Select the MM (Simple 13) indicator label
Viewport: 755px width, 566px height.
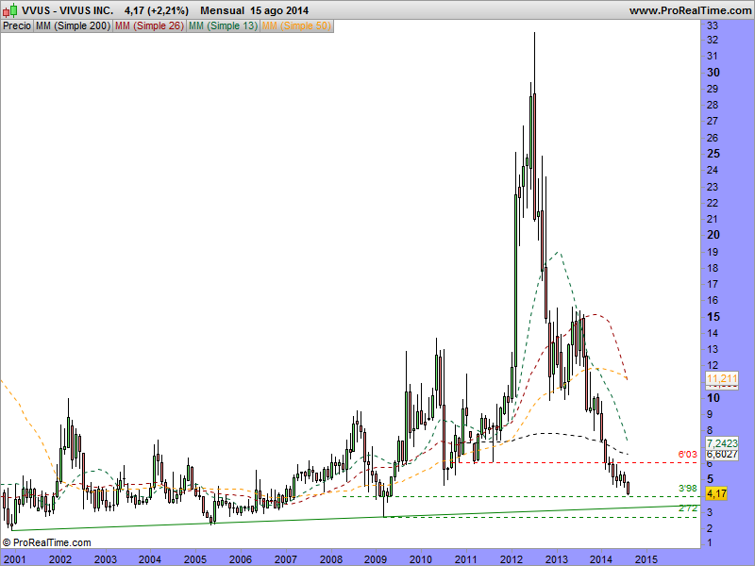pos(224,26)
